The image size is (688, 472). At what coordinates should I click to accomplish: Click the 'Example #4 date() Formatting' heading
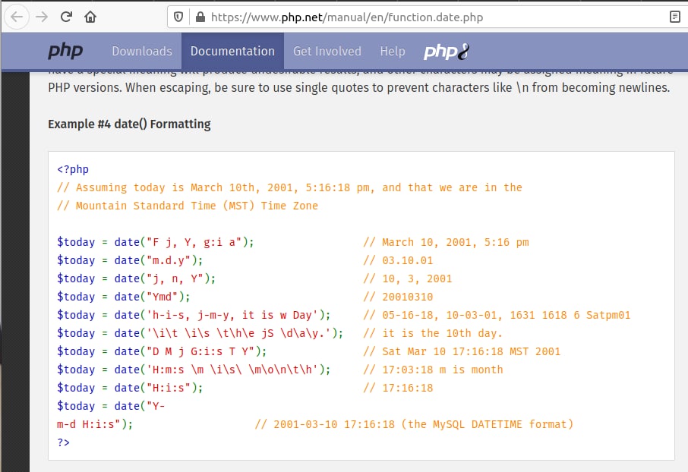click(x=129, y=124)
